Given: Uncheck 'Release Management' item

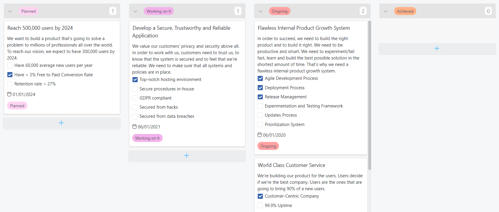Looking at the screenshot, I should click(260, 97).
